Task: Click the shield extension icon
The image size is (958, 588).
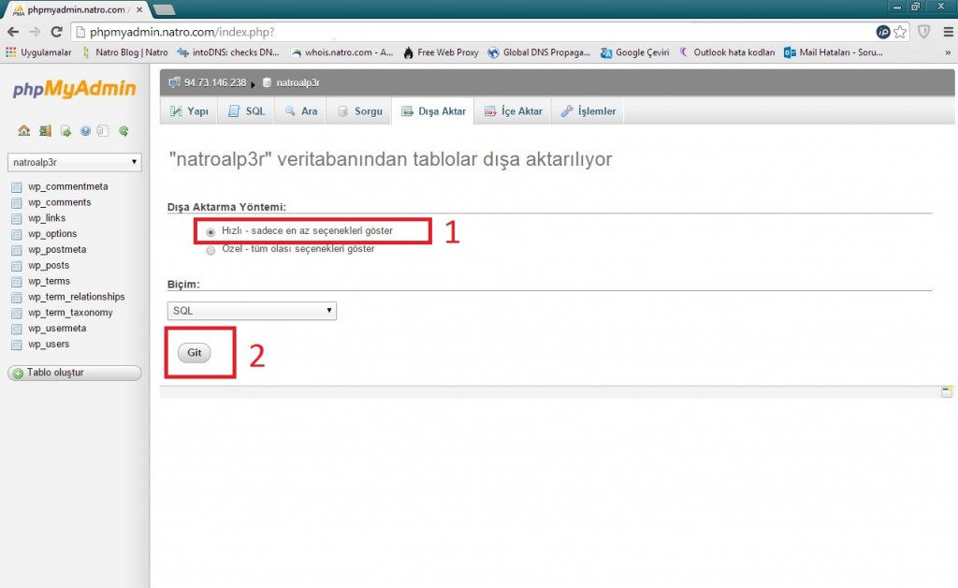Action: coord(923,32)
